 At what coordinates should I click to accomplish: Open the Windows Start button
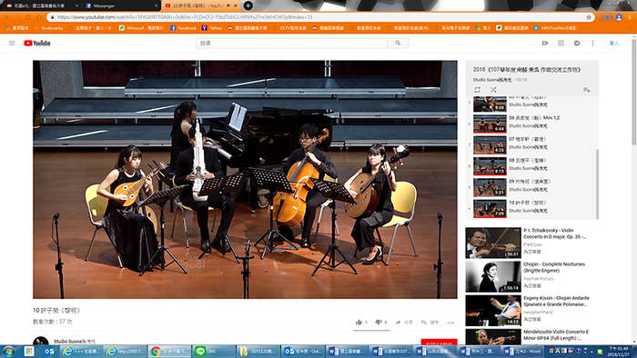9,351
